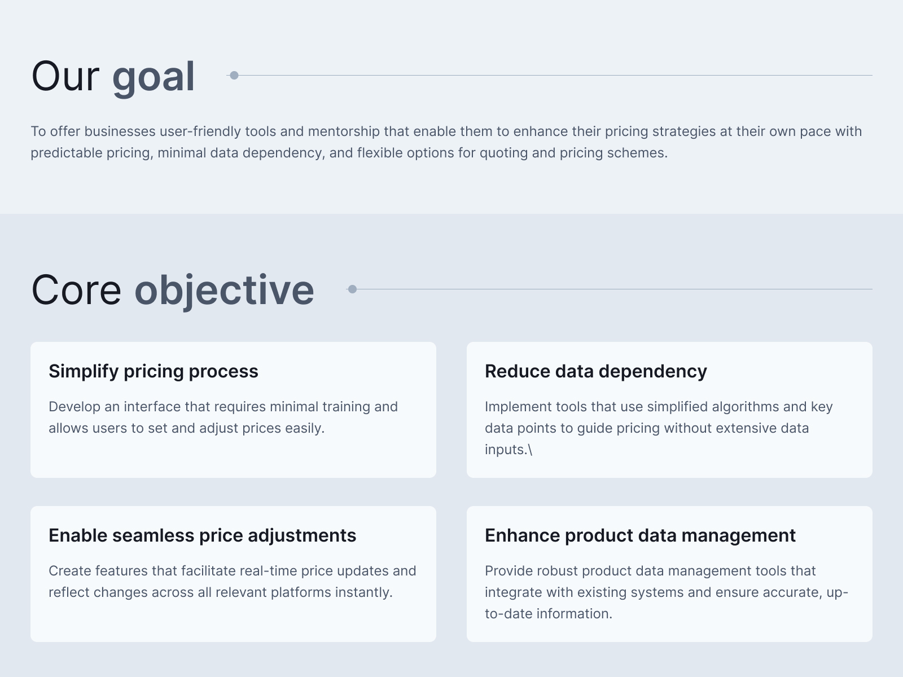Click the bold word "goal" in heading
The width and height of the screenshot is (903, 677).
tap(154, 77)
